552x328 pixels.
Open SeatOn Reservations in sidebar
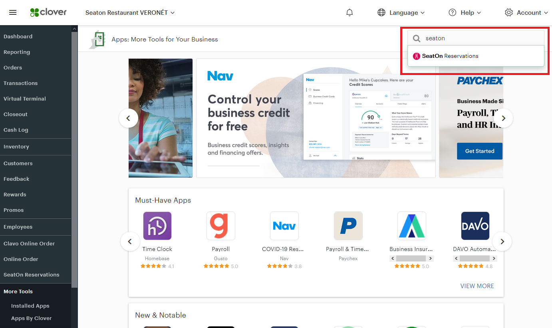(x=32, y=275)
